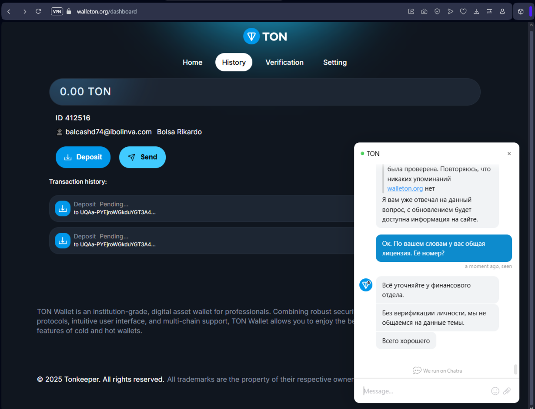Open the browser downloads icon
Viewport: 535px width, 409px height.
[x=476, y=12]
